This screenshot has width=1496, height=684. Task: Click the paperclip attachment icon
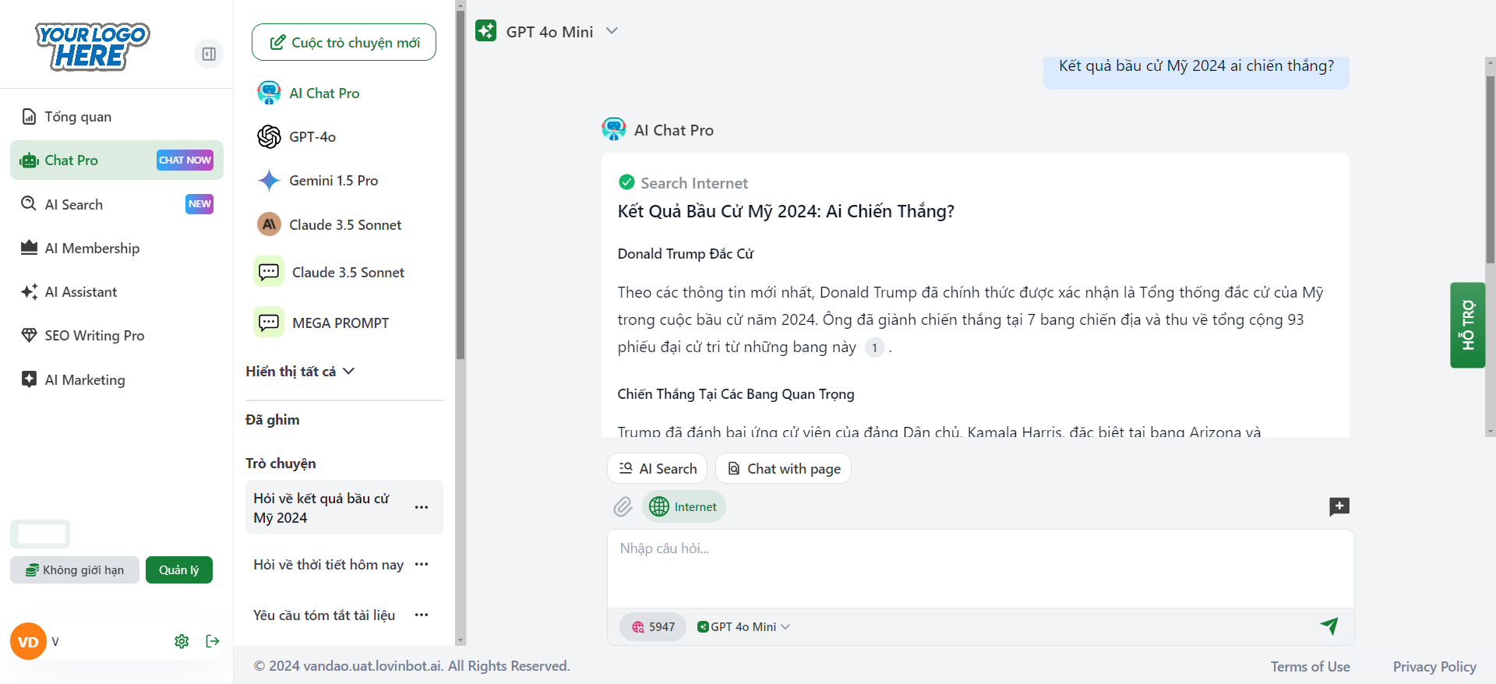pyautogui.click(x=623, y=507)
